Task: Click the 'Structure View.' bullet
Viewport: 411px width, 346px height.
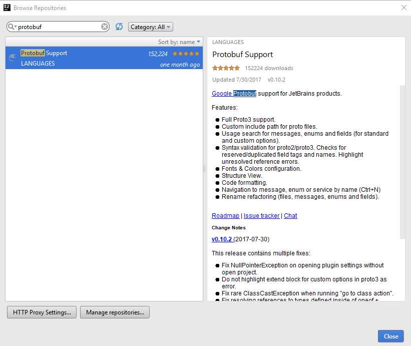Action: point(242,176)
